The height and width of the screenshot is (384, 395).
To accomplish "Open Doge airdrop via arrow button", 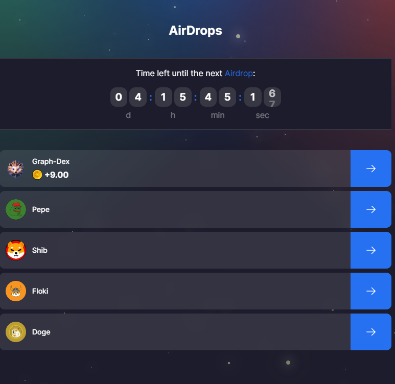I will [371, 332].
